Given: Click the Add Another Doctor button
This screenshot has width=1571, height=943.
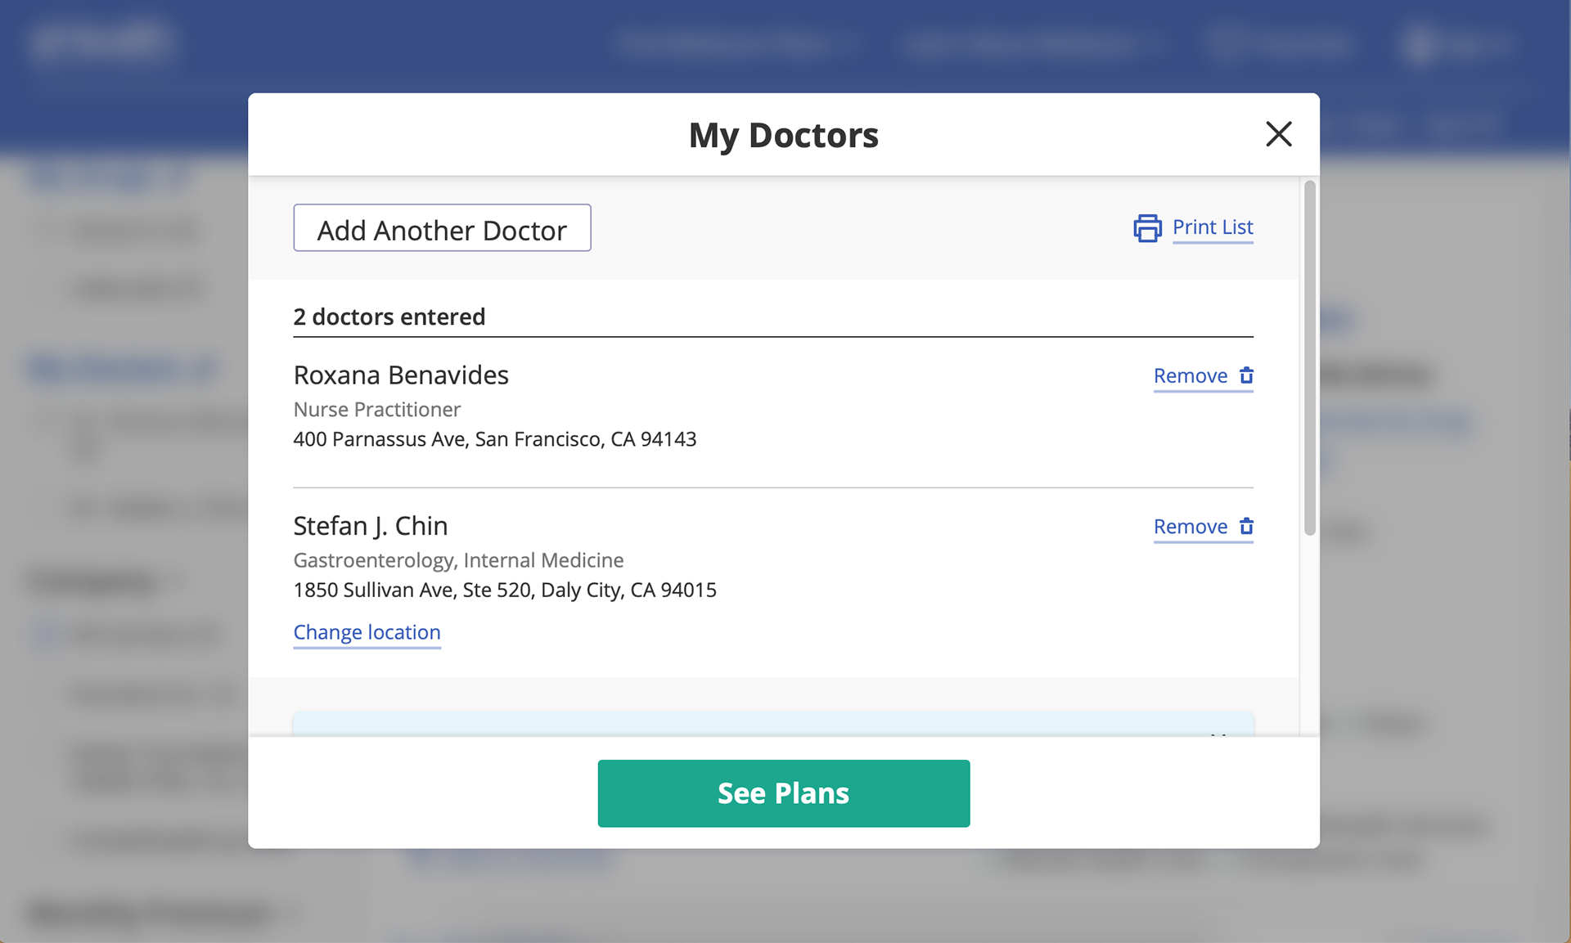Looking at the screenshot, I should 442,228.
